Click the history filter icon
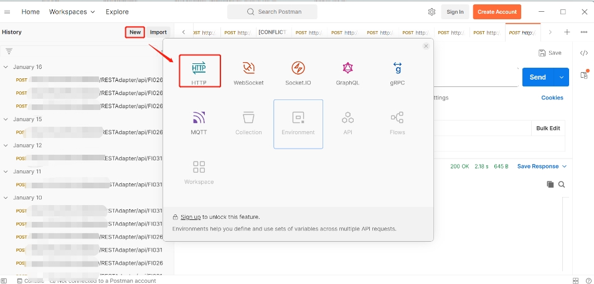Image resolution: width=594 pixels, height=284 pixels. (9, 52)
